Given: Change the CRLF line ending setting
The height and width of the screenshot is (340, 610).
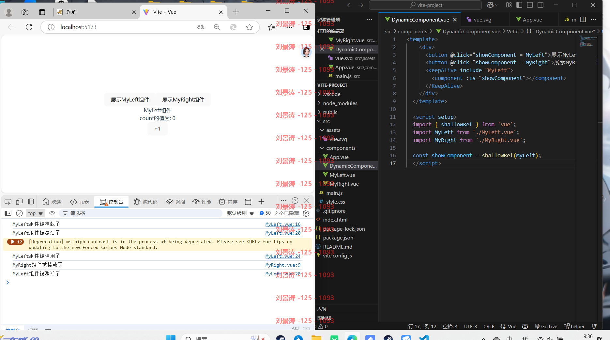Looking at the screenshot, I should click(x=489, y=326).
